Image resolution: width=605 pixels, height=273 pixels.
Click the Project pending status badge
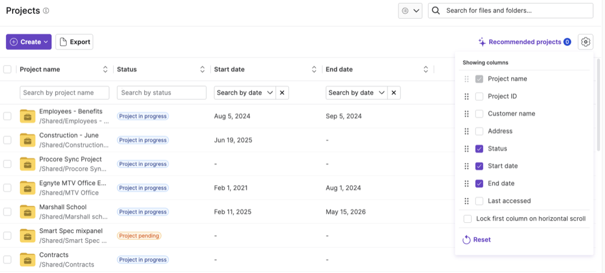(139, 235)
